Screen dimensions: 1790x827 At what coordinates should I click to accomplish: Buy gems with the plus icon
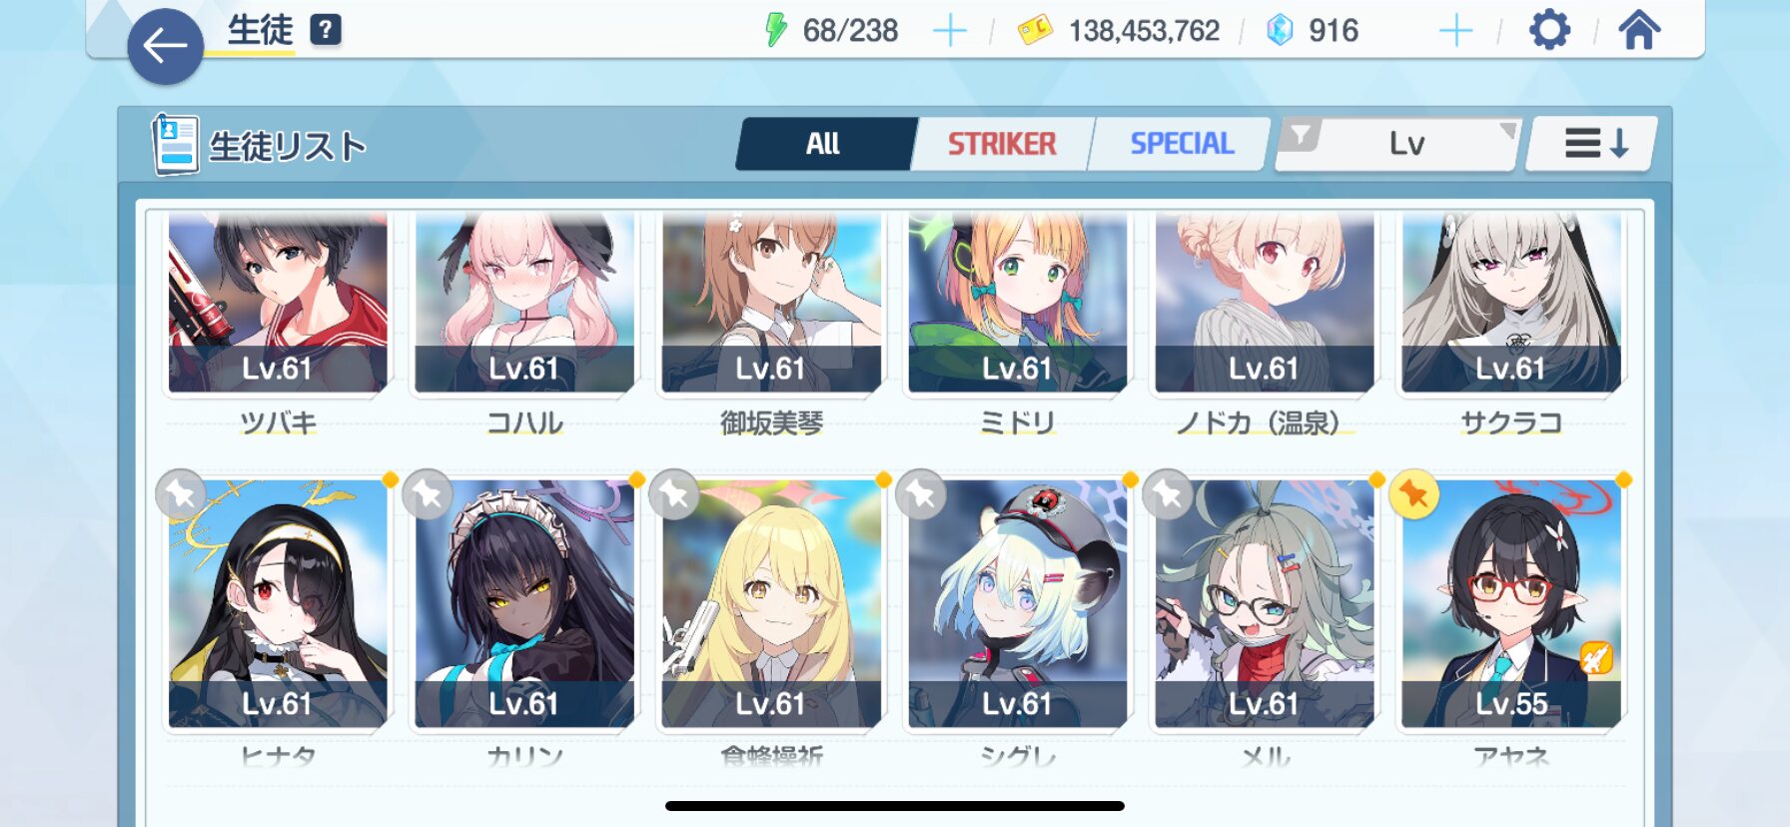click(x=1455, y=31)
